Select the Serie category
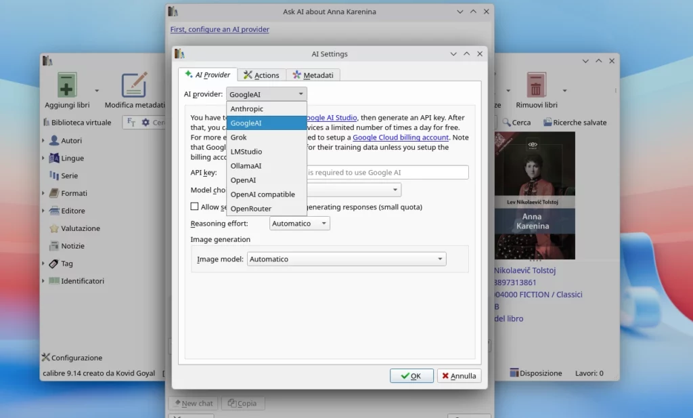 click(x=70, y=175)
